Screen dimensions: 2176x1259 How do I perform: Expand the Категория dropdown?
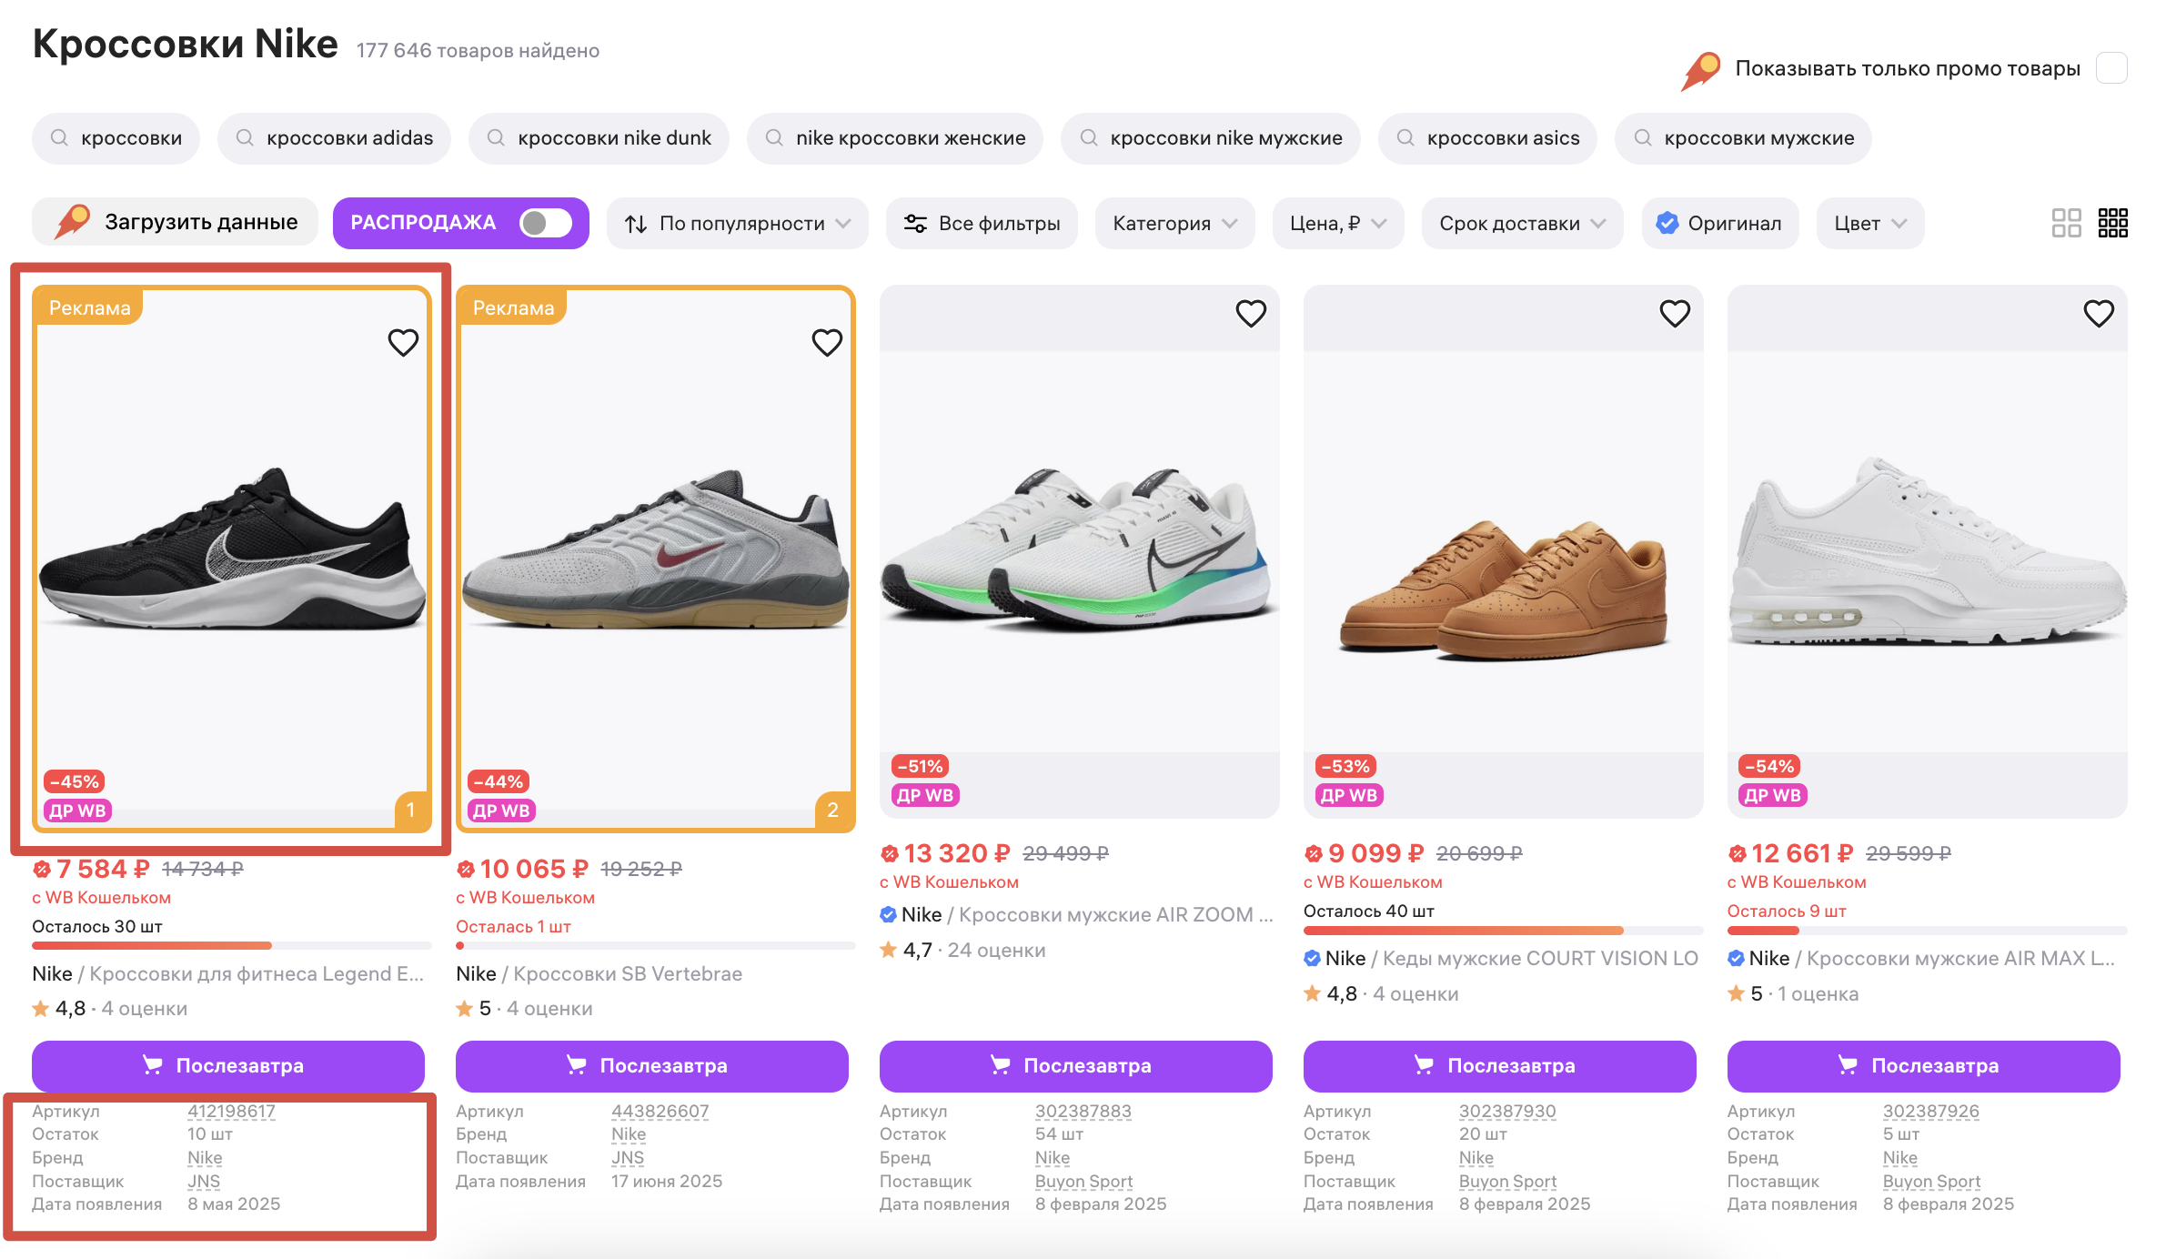[1174, 223]
